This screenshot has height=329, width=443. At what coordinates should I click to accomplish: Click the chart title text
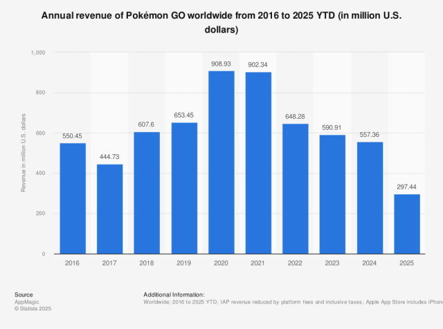(221, 22)
